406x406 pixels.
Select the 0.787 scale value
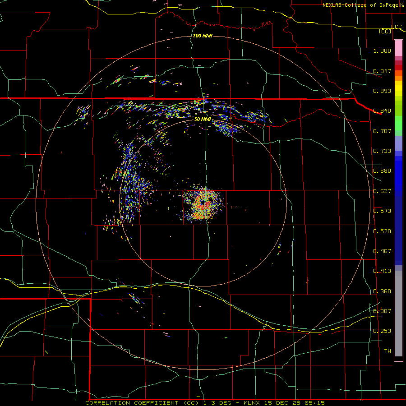tap(382, 131)
